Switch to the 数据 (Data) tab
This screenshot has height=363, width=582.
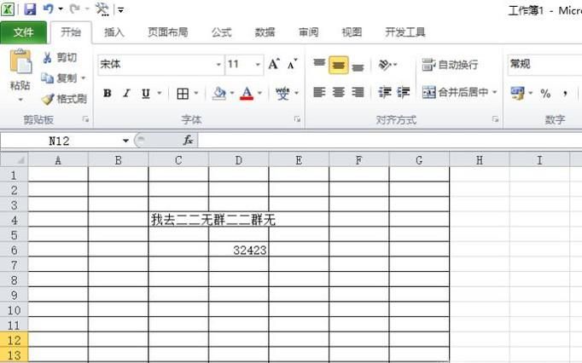[265, 32]
